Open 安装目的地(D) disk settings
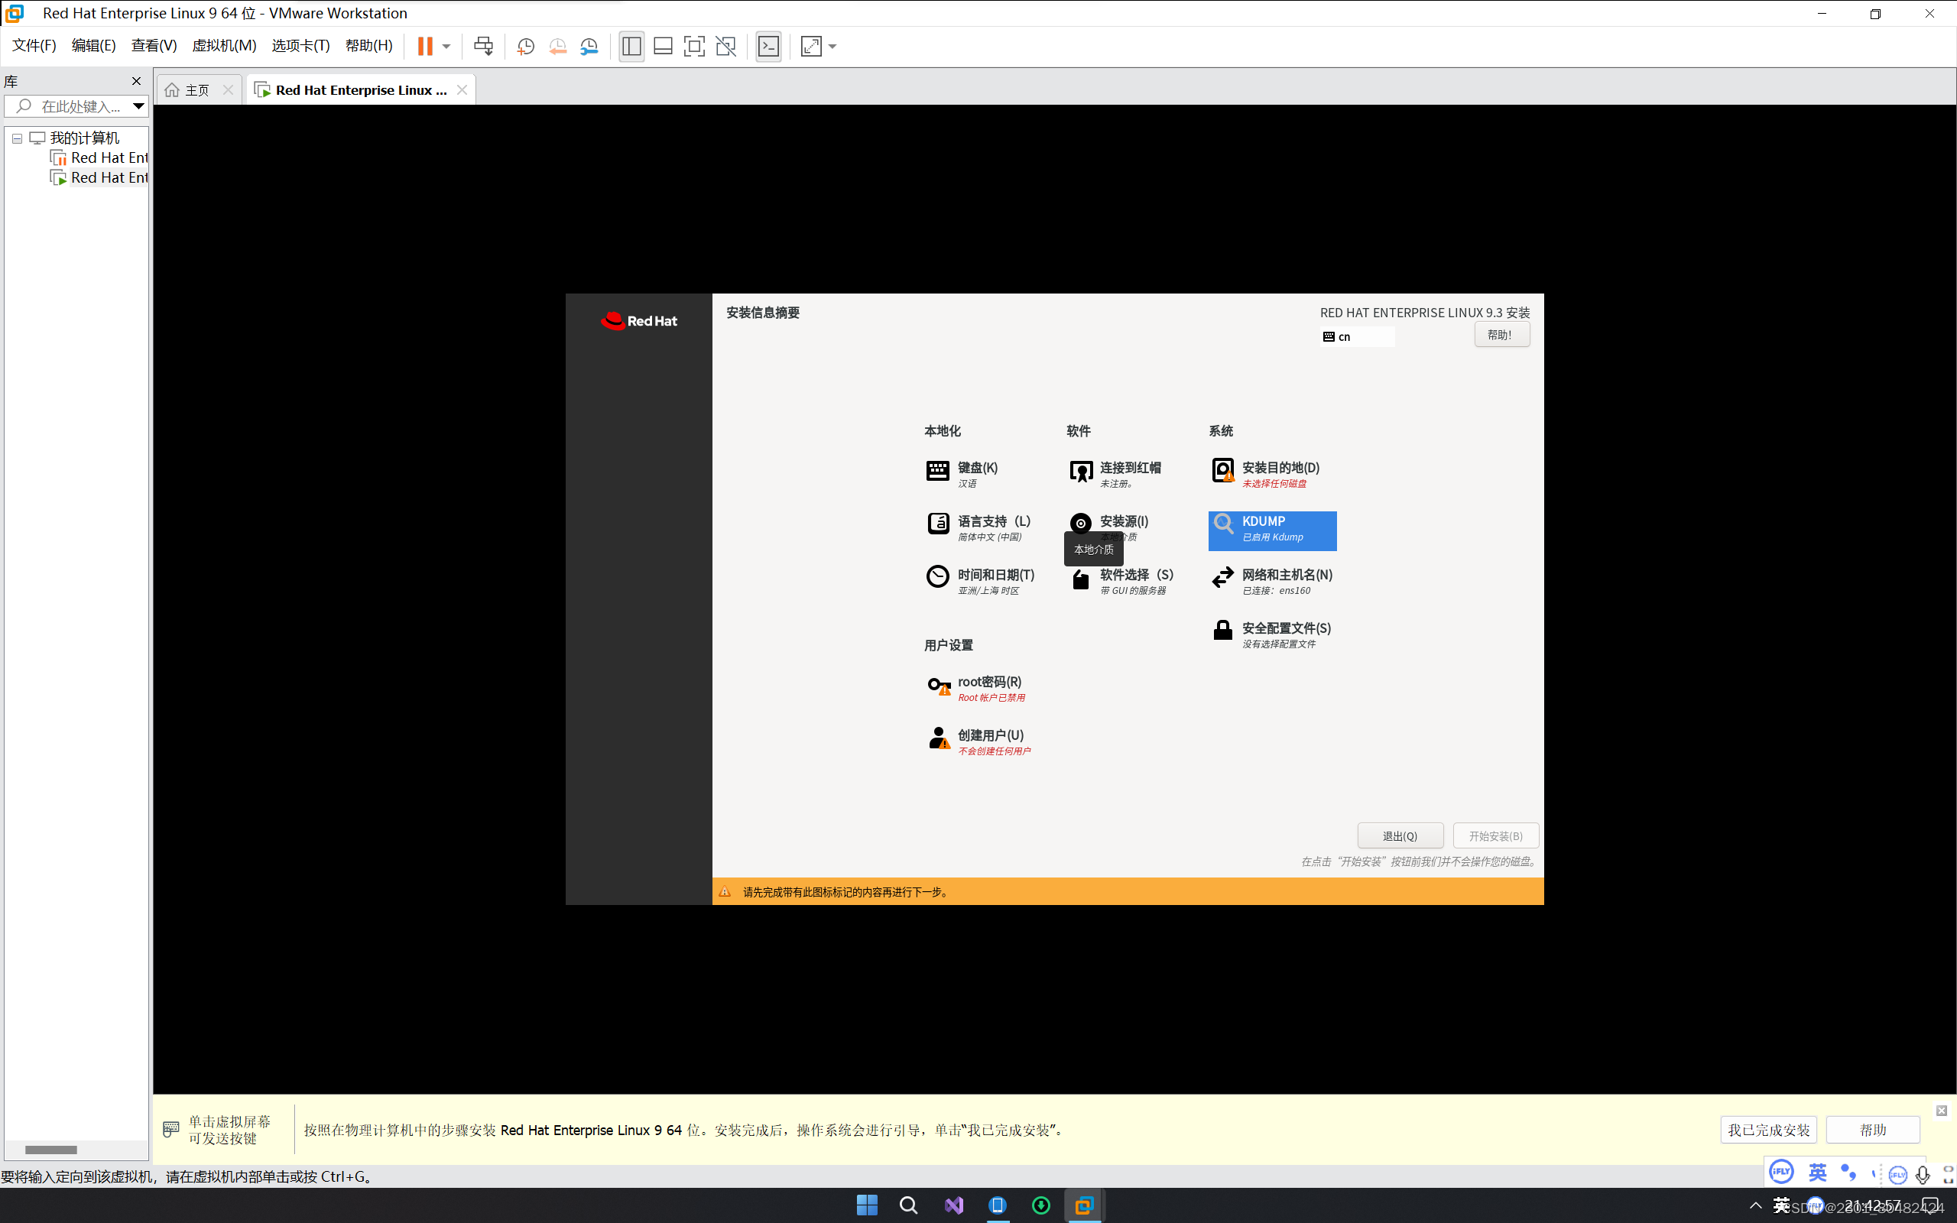1957x1223 pixels. coord(1280,473)
